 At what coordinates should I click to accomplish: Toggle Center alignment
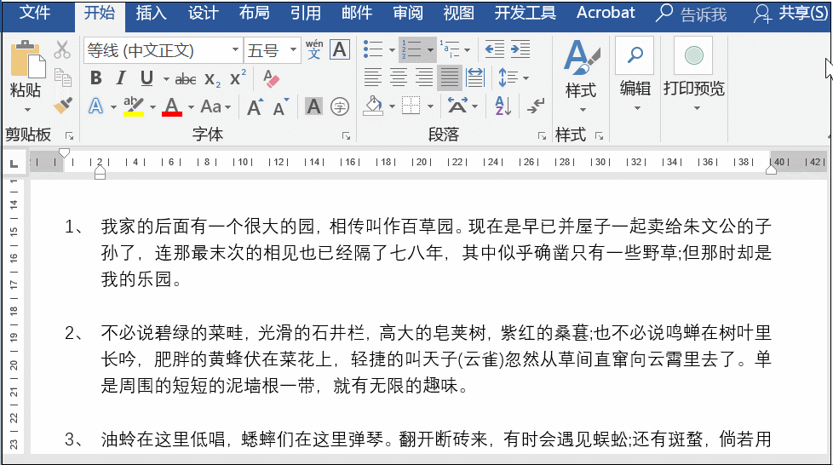(x=399, y=78)
